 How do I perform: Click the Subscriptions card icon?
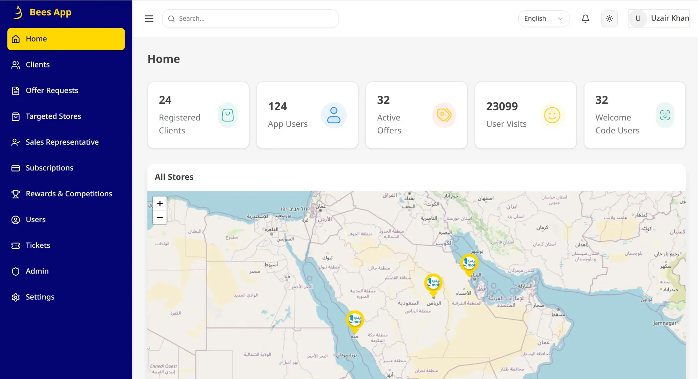coord(16,168)
